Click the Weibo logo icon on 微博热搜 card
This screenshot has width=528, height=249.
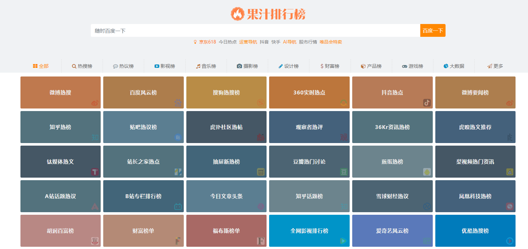point(95,103)
